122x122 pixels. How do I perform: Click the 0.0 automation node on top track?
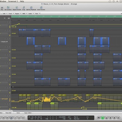click(x=18, y=24)
